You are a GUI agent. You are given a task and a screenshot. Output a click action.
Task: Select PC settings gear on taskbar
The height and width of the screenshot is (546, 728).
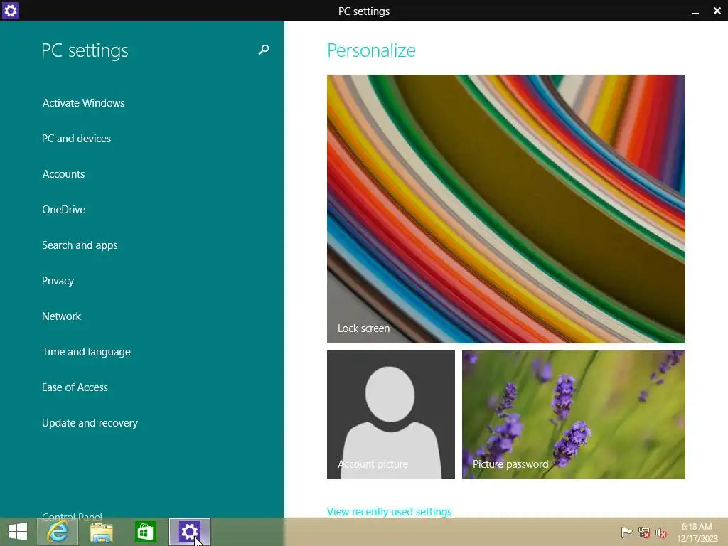click(189, 532)
